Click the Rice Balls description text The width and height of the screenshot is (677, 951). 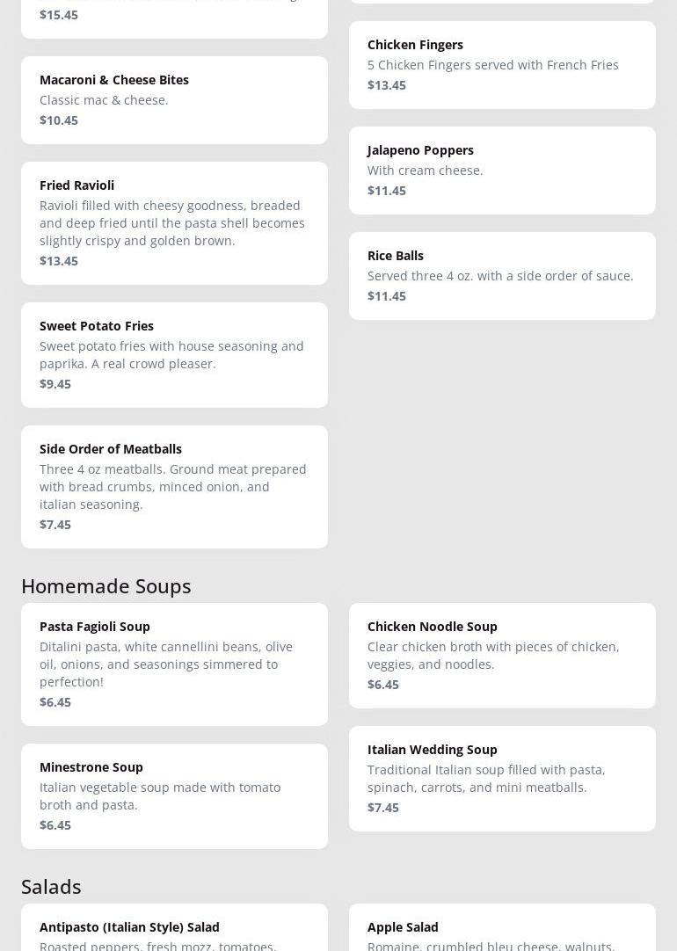500,276
